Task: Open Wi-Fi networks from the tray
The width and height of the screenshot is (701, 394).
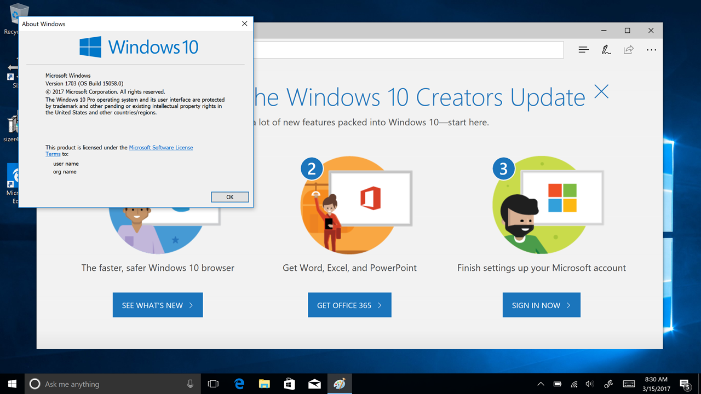Action: (x=573, y=384)
